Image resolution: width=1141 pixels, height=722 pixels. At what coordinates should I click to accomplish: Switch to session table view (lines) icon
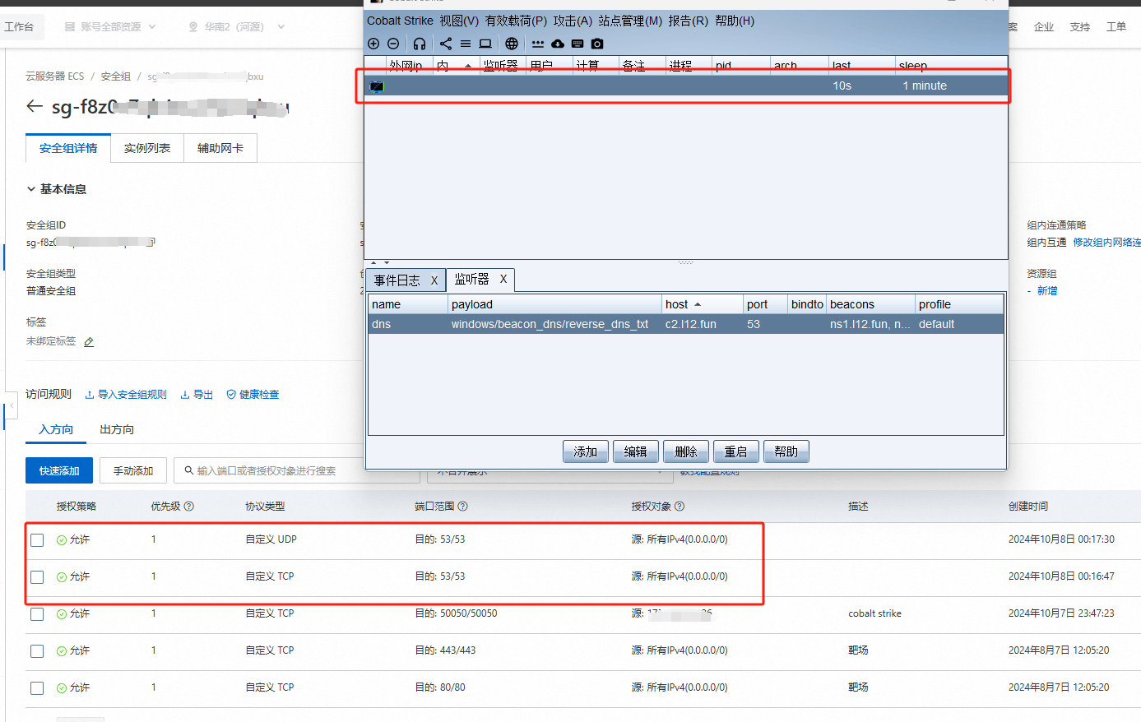(466, 44)
